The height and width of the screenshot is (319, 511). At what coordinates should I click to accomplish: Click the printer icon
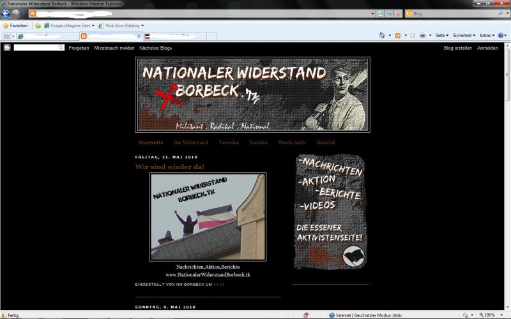coord(423,36)
